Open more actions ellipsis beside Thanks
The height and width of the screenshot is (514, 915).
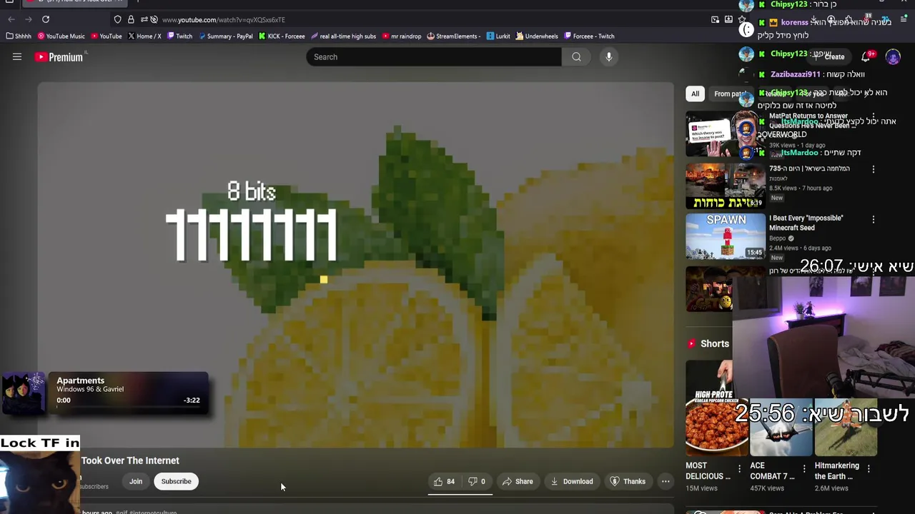[666, 481]
